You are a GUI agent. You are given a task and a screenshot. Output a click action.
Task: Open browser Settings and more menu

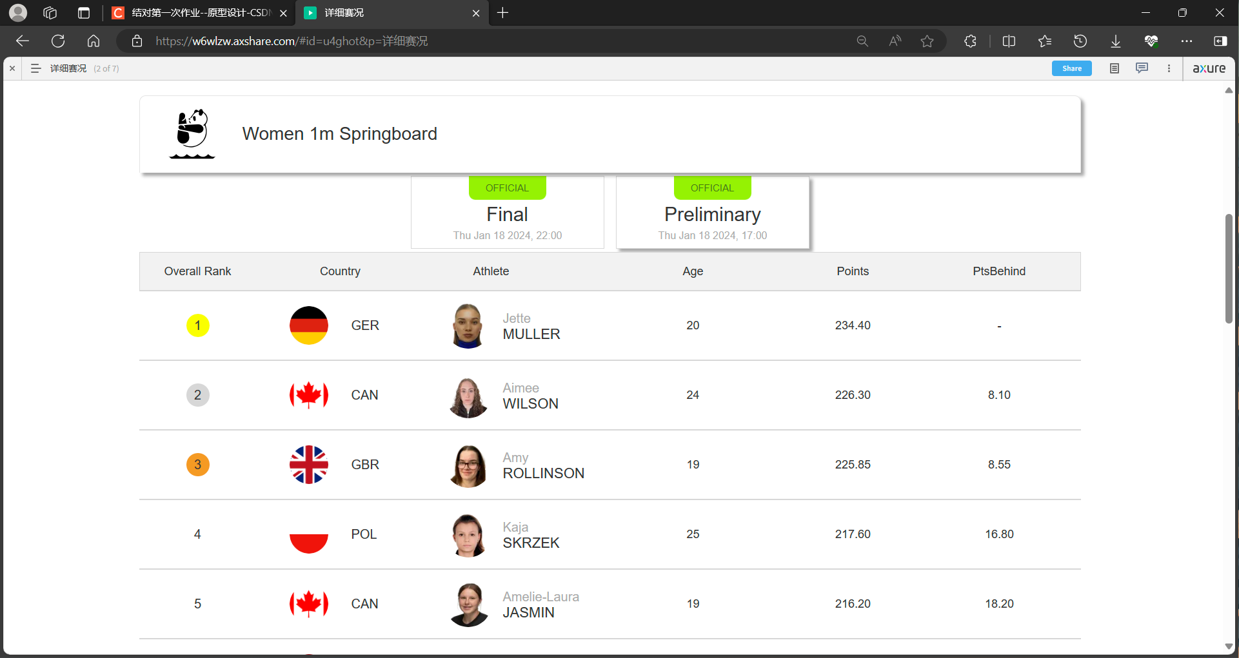click(x=1187, y=41)
